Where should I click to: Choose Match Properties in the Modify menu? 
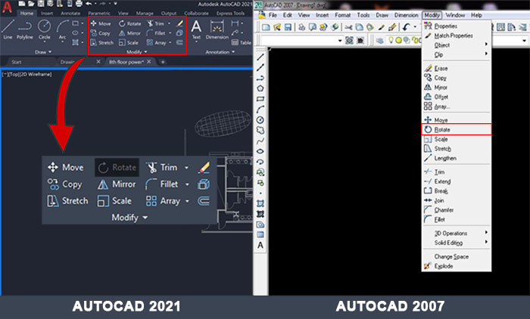pyautogui.click(x=457, y=36)
